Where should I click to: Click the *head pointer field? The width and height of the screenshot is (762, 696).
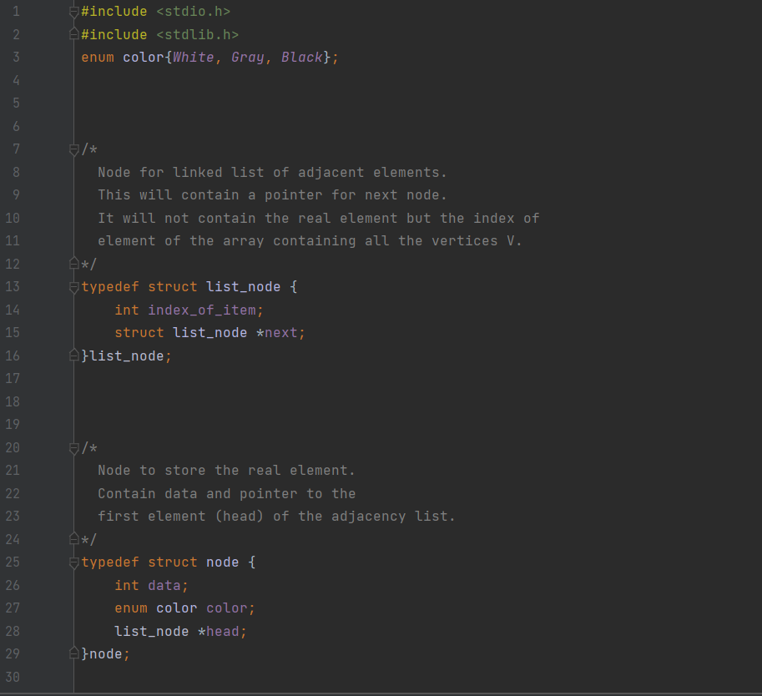coord(218,632)
